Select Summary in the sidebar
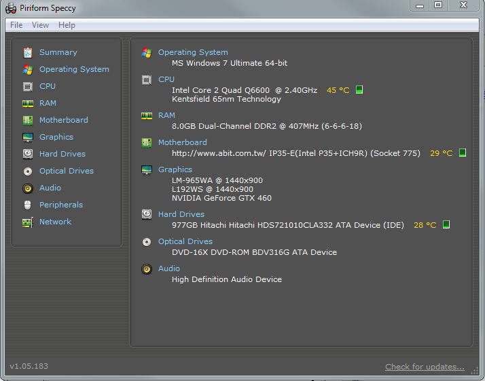This screenshot has width=485, height=381. (x=58, y=52)
